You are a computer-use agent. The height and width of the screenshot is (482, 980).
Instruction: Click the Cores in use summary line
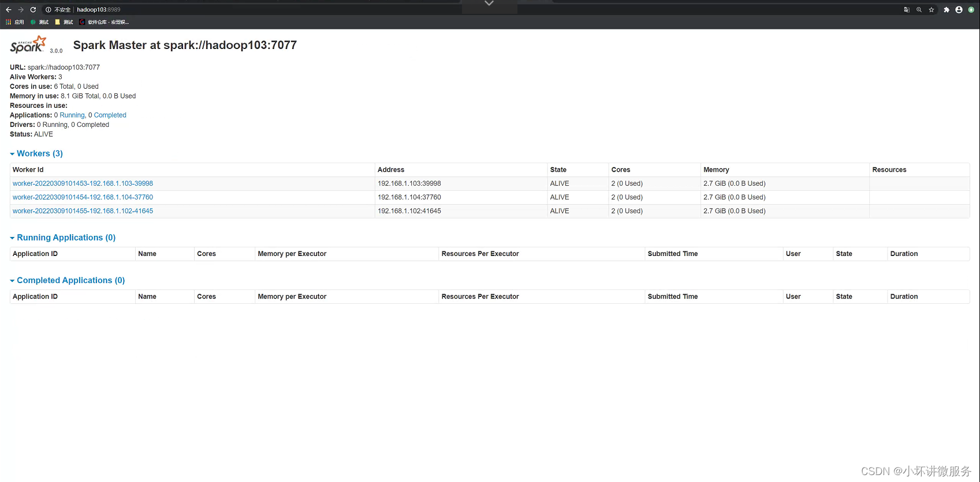(54, 86)
